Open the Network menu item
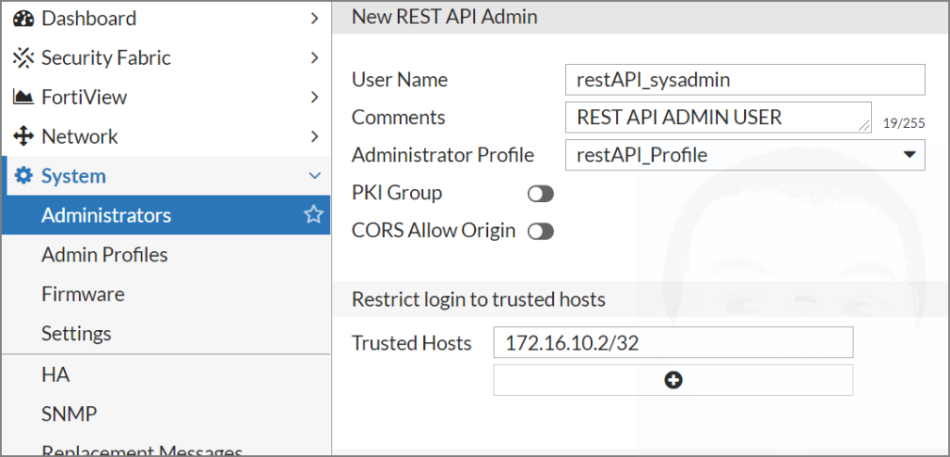This screenshot has width=950, height=457. coord(166,136)
